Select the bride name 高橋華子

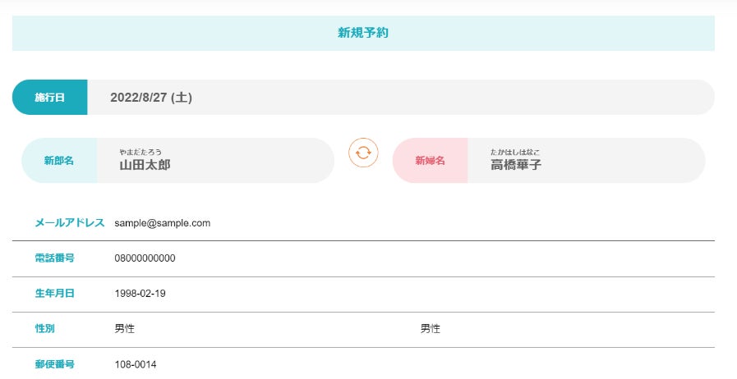(516, 166)
